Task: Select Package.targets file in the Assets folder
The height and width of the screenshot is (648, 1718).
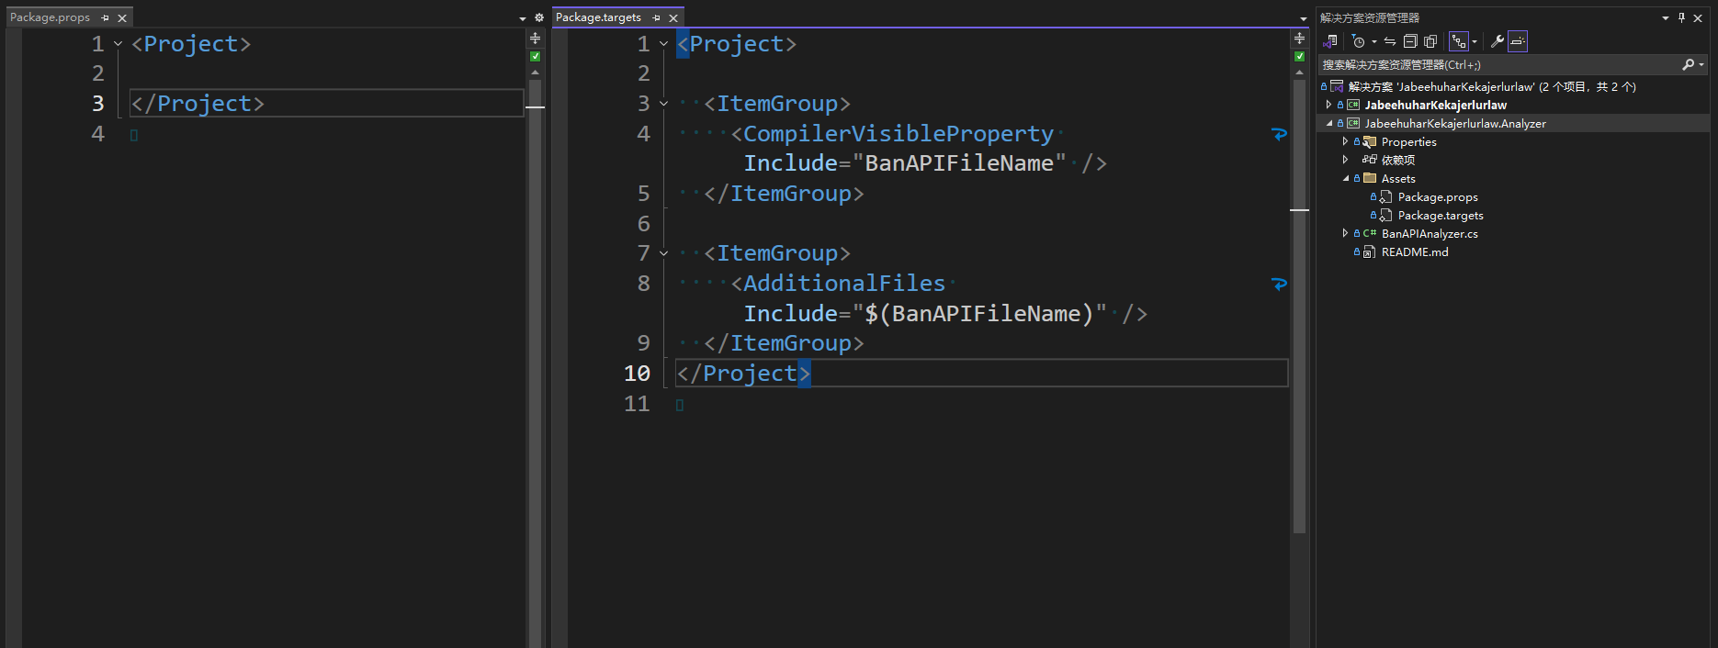Action: (1440, 216)
